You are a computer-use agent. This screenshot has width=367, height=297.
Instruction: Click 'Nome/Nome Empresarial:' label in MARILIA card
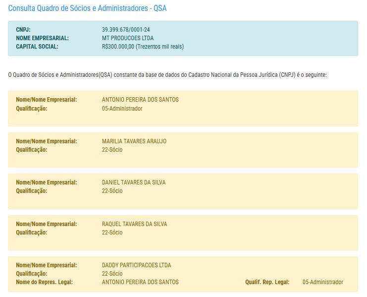tap(47, 141)
